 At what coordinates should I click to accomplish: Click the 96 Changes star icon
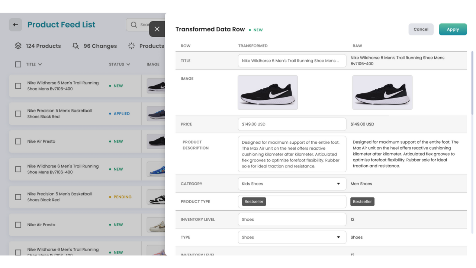pyautogui.click(x=75, y=46)
